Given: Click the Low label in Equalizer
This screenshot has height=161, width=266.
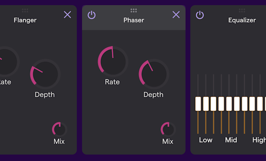Looking at the screenshot, I should (206, 140).
